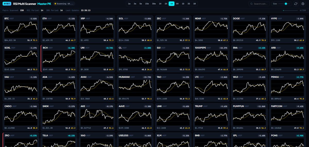Select the 30m timeframe tab

pyautogui.click(x=154, y=4)
